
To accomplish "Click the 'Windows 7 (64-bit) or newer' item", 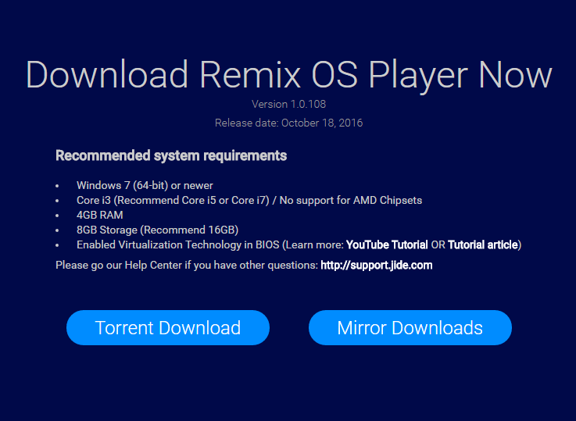I will tap(145, 186).
